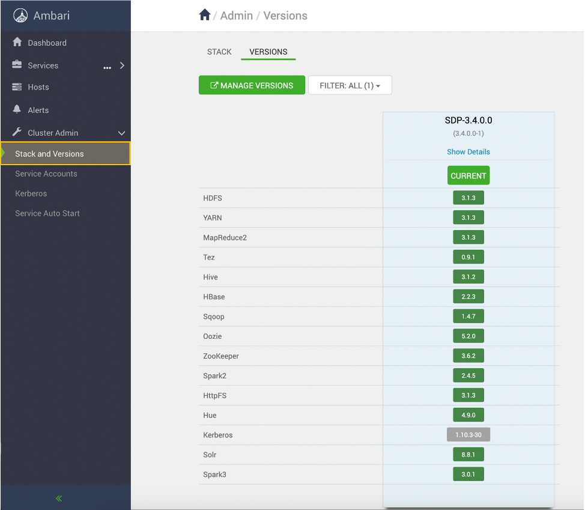Go to Hosts in the sidebar

coord(38,87)
